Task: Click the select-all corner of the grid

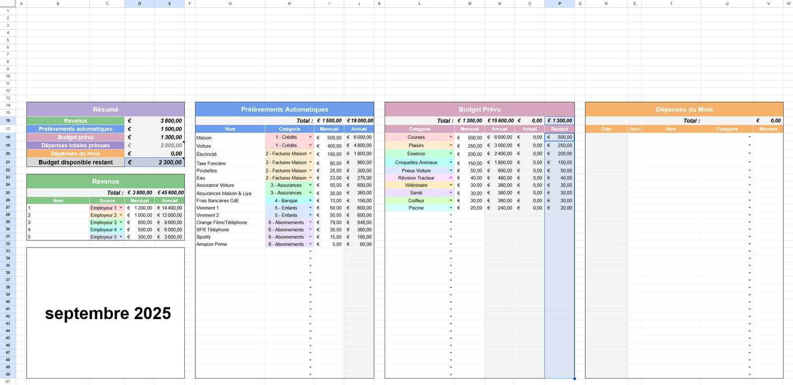Action: (x=8, y=3)
